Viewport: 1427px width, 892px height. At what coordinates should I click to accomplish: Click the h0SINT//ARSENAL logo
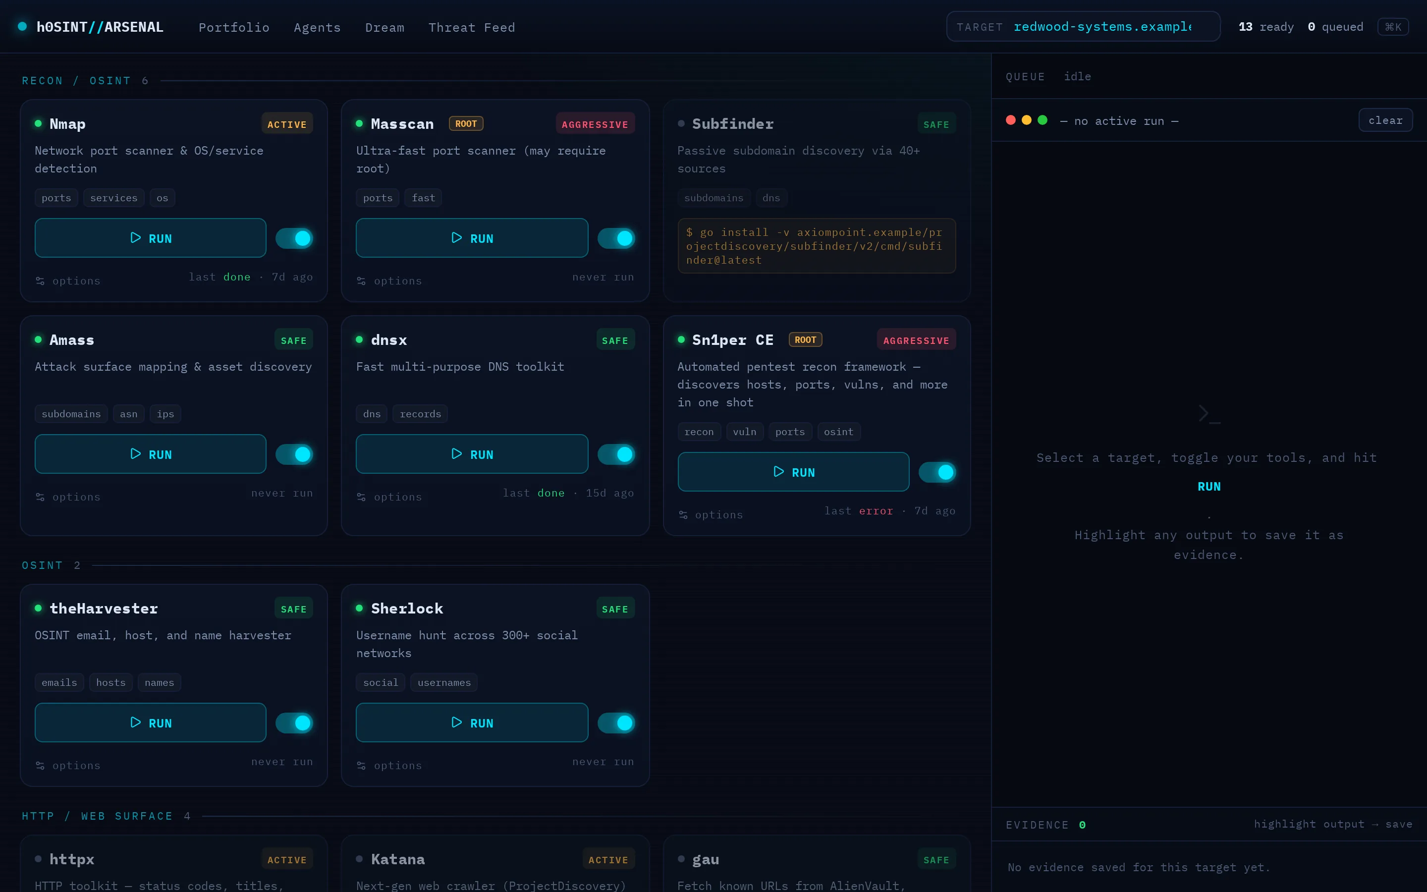pyautogui.click(x=91, y=27)
